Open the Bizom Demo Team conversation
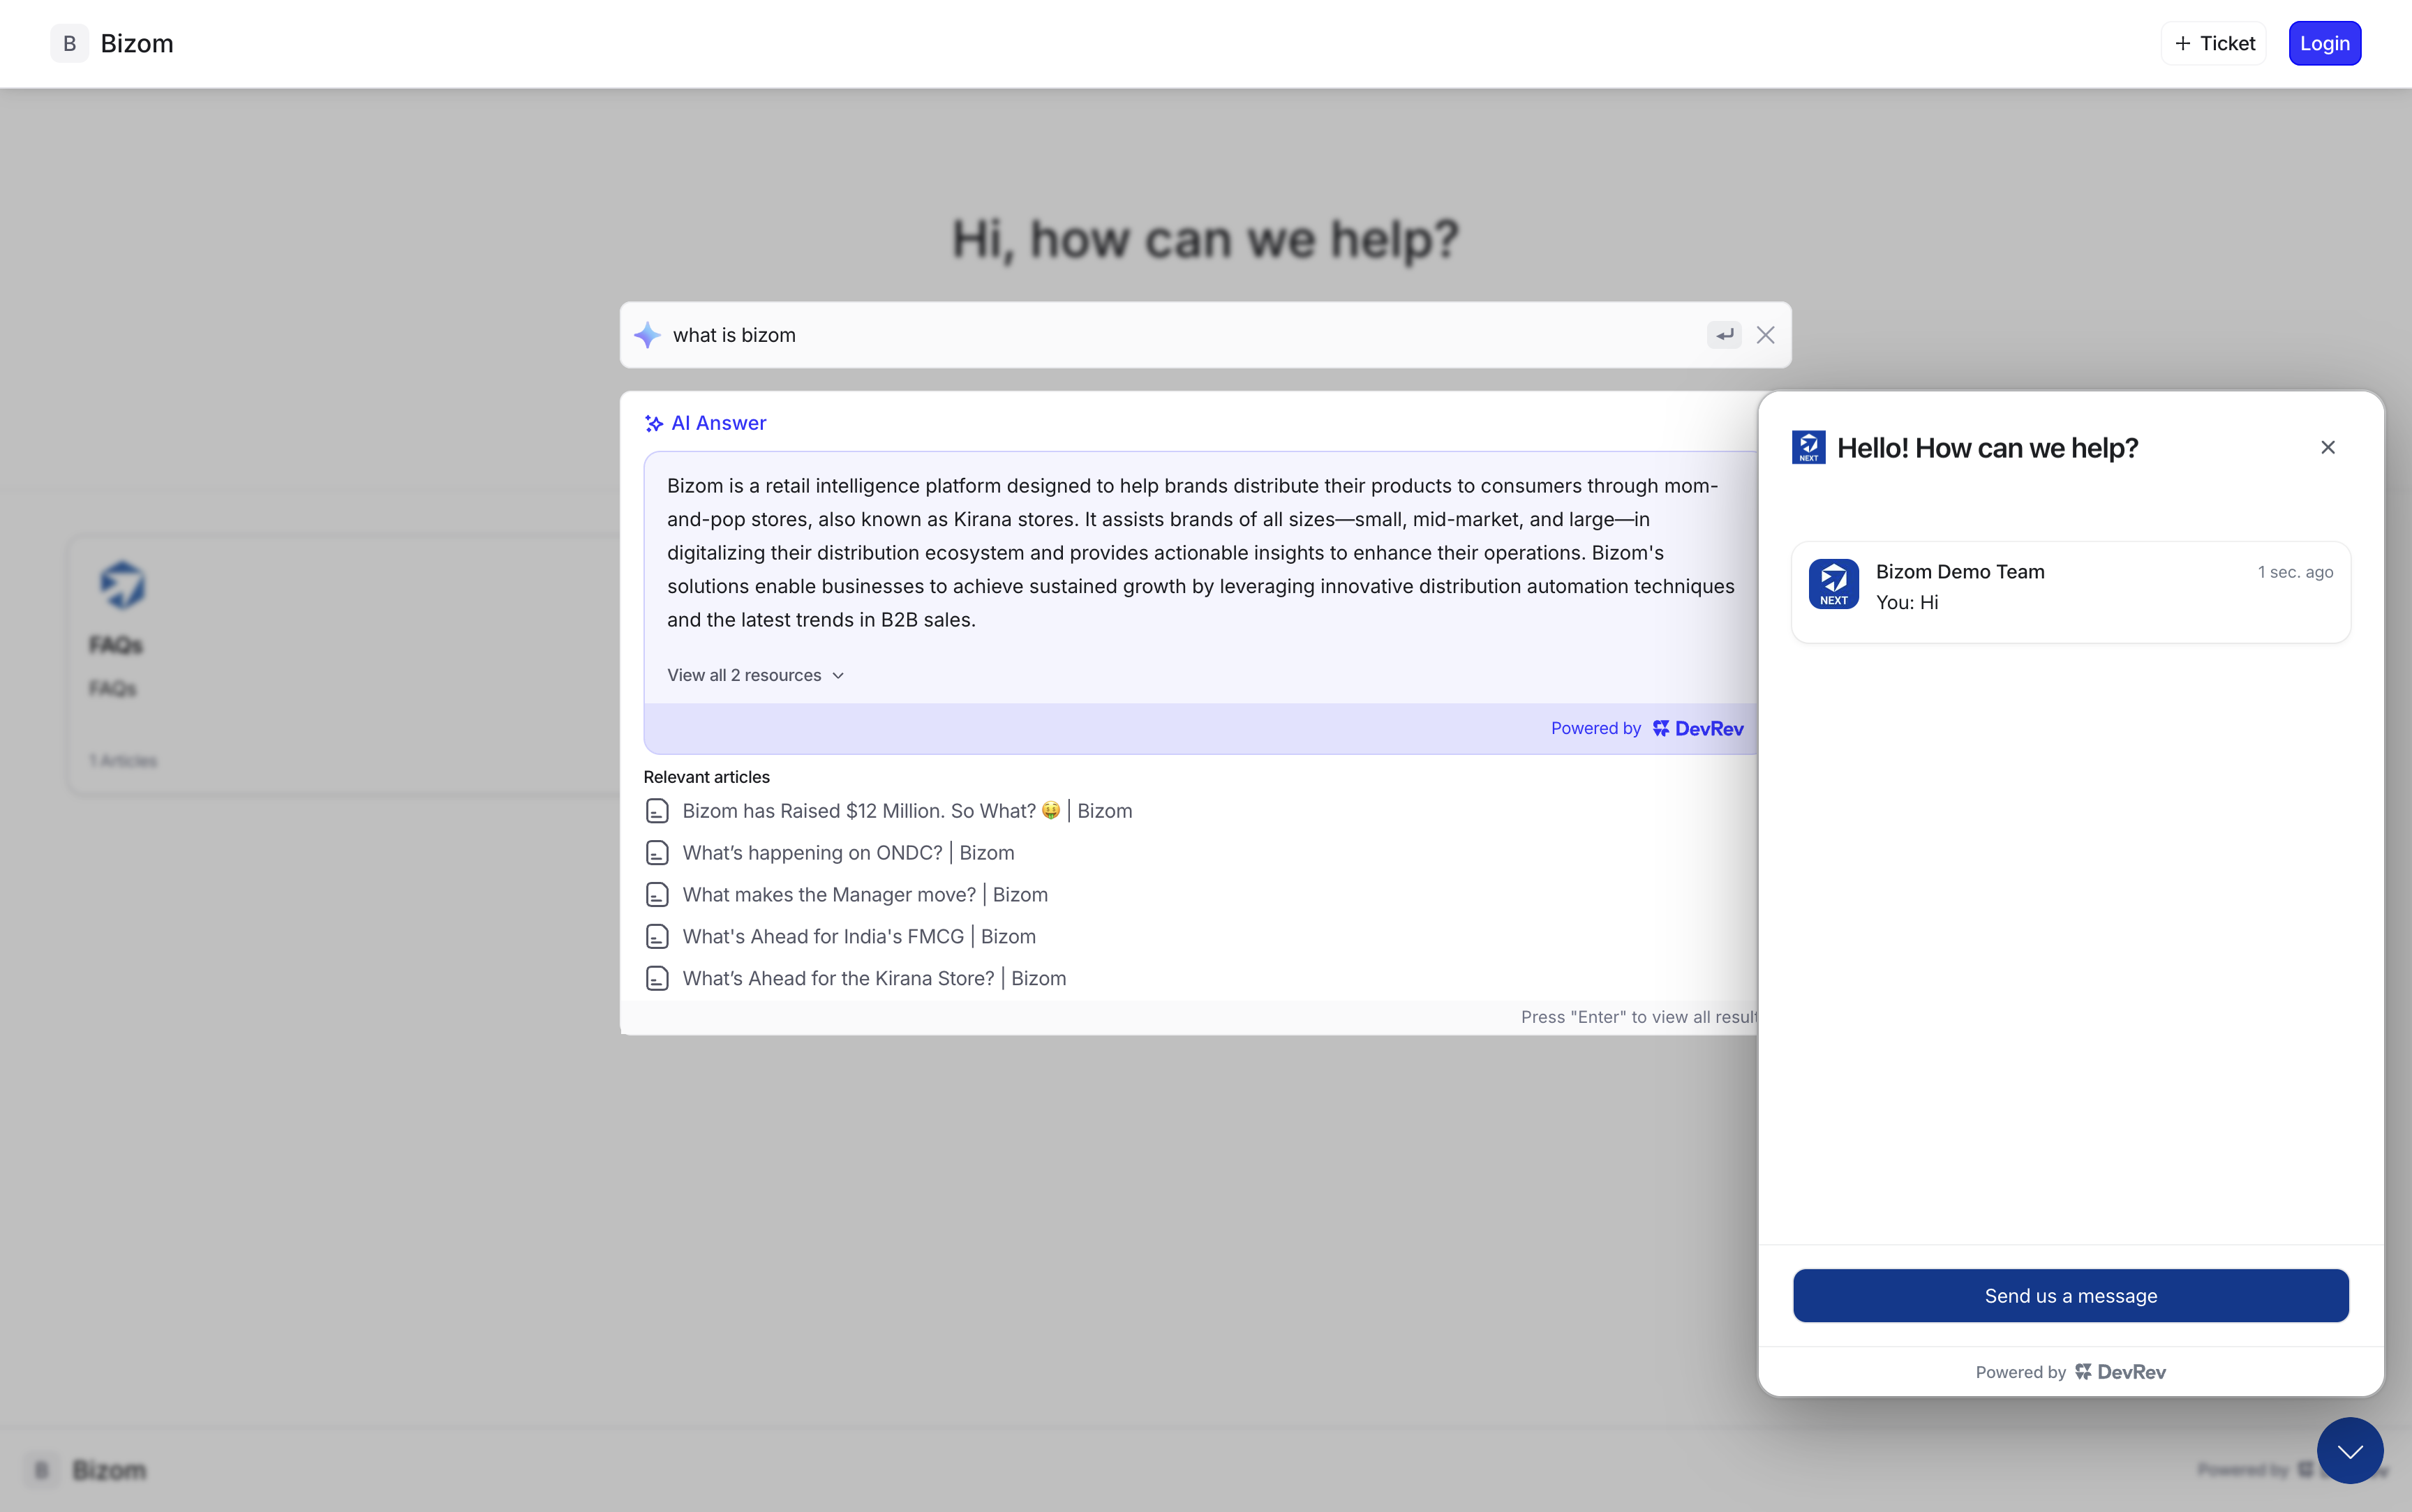Viewport: 2412px width, 1512px height. click(x=2071, y=592)
